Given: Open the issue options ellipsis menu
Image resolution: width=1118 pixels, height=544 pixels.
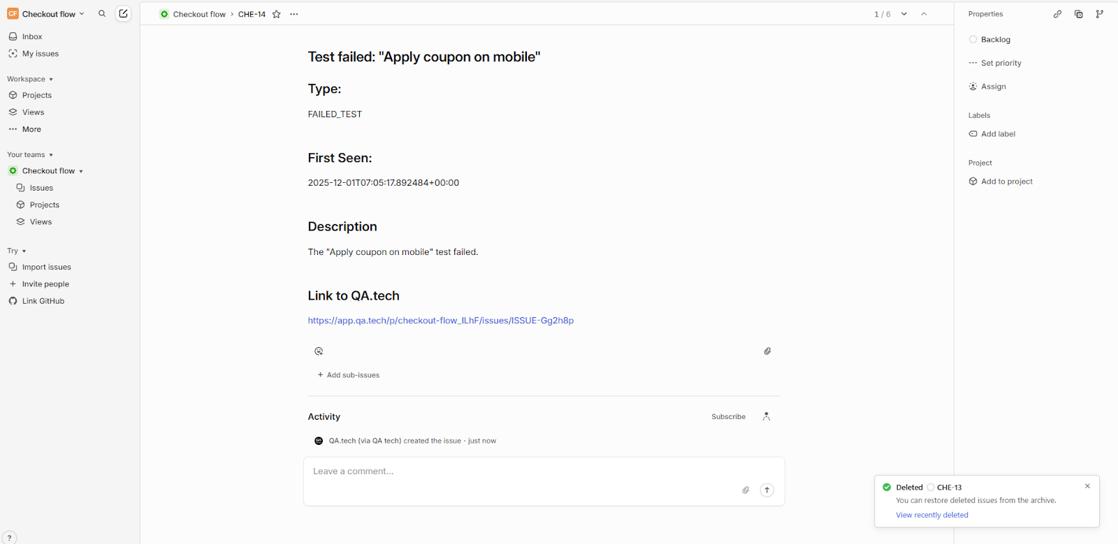Looking at the screenshot, I should click(x=294, y=14).
